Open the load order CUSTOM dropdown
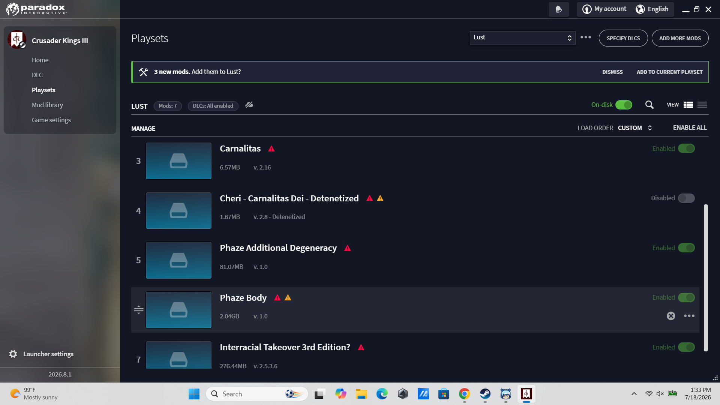 coord(634,128)
